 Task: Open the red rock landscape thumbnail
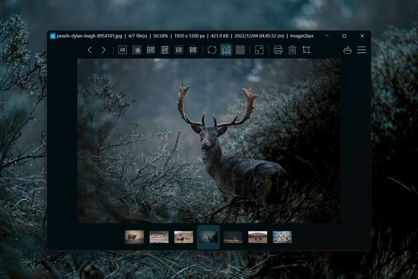258,237
